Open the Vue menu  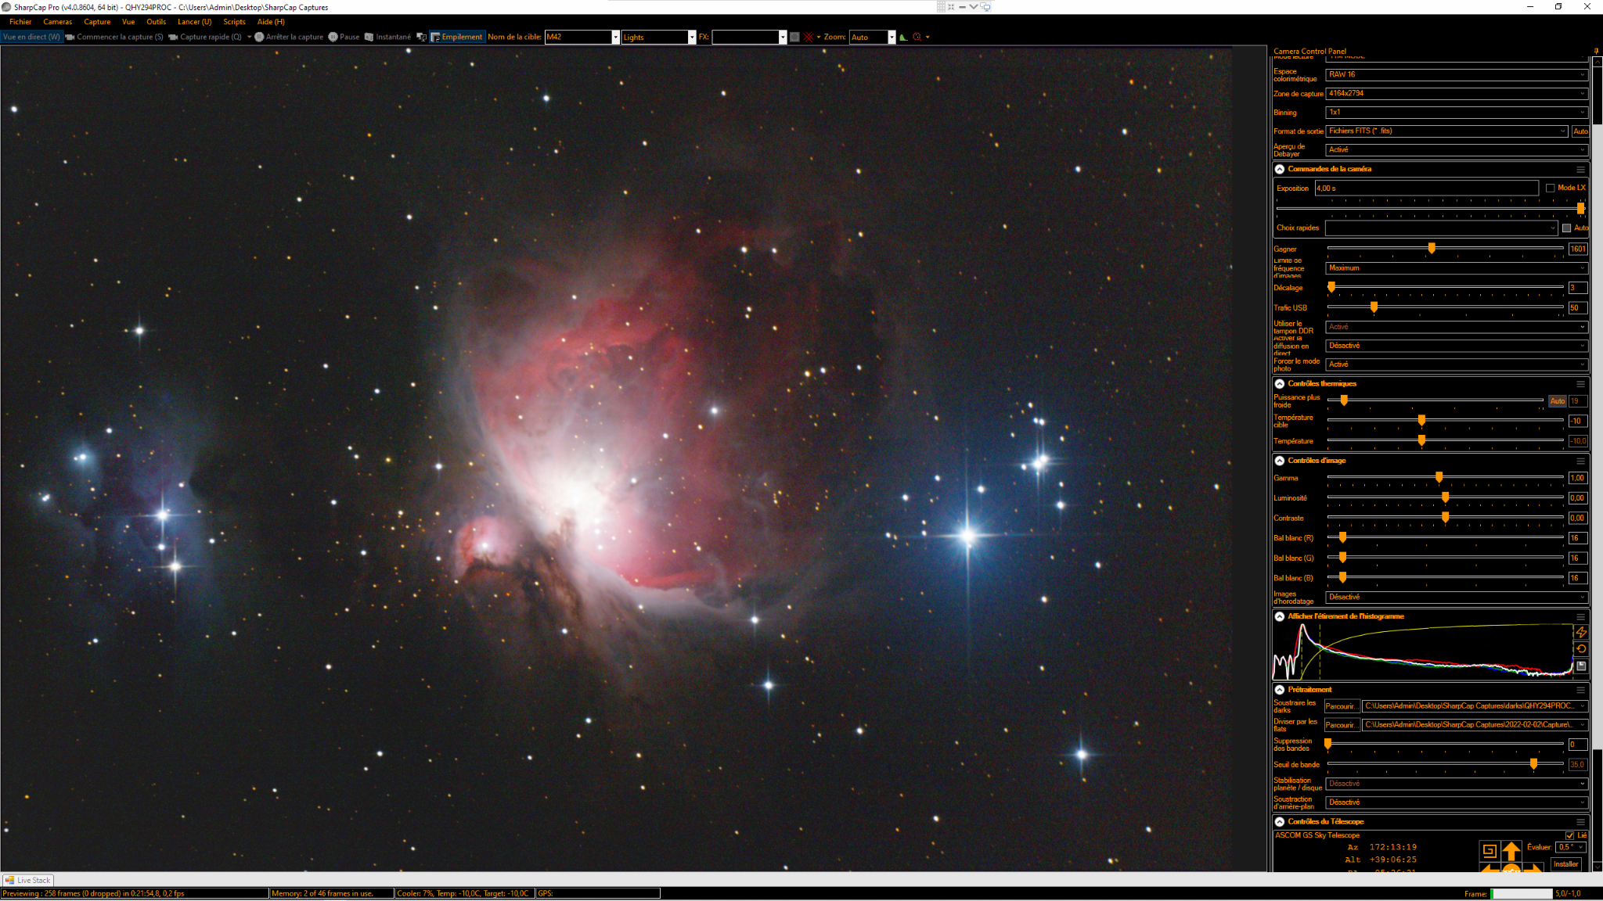coord(128,22)
